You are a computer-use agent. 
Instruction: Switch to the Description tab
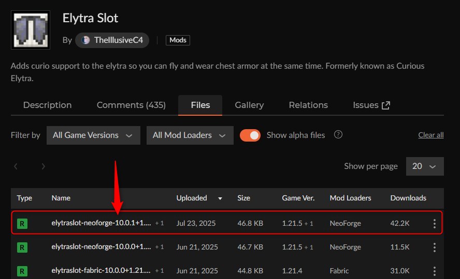point(47,105)
